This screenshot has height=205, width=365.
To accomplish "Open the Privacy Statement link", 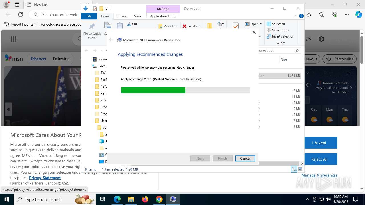I will click(45, 178).
